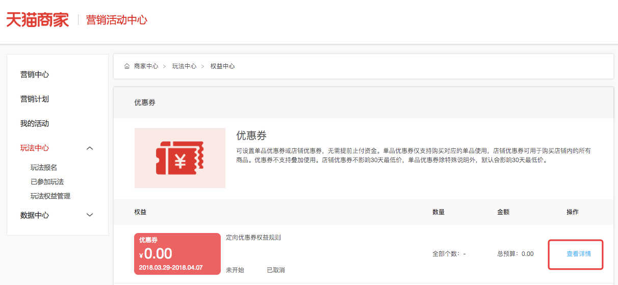Image resolution: width=618 pixels, height=285 pixels.
Task: Click 商家中心 breadcrumb link
Action: [146, 66]
